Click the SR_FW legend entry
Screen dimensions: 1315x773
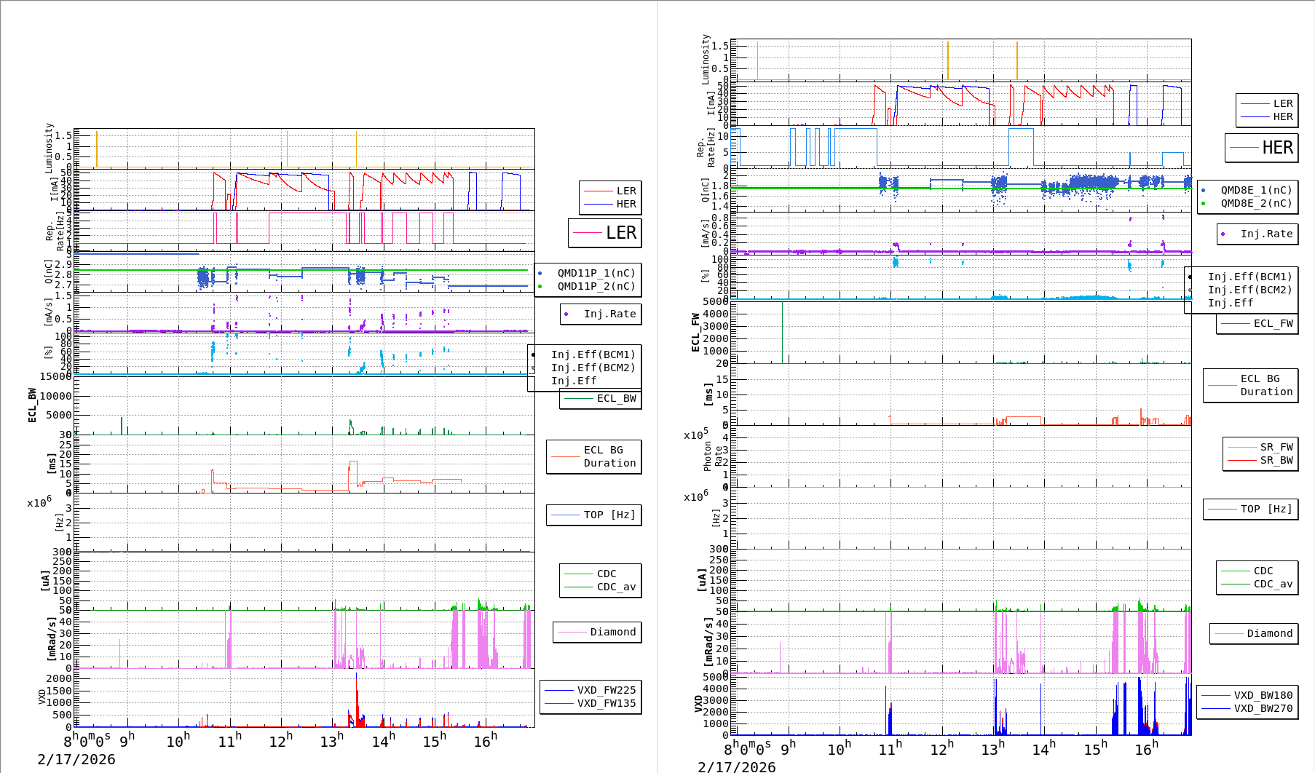click(1276, 447)
